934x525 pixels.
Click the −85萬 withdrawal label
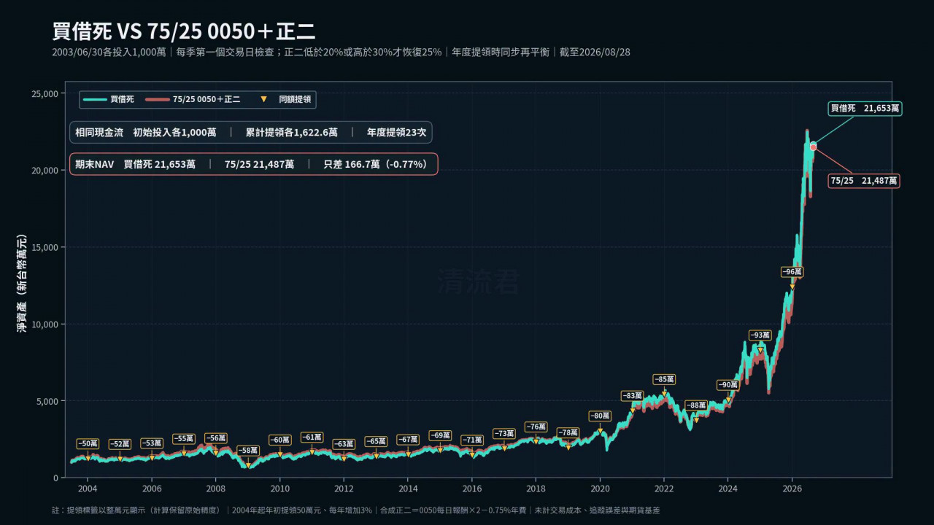664,379
